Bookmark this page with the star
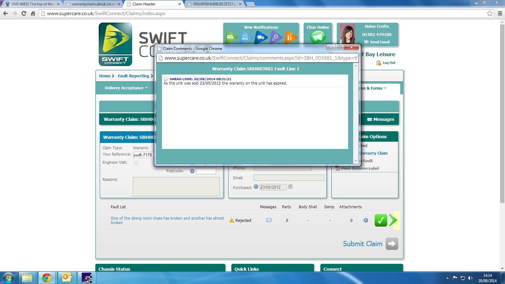This screenshot has width=505, height=284. (x=490, y=13)
